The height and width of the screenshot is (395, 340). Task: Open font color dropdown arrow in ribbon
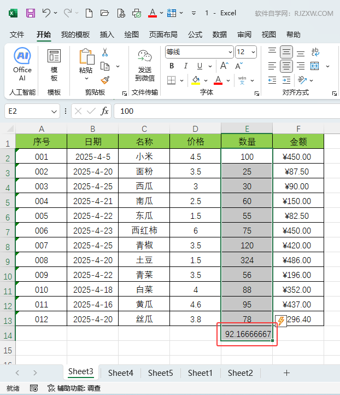pyautogui.click(x=228, y=80)
